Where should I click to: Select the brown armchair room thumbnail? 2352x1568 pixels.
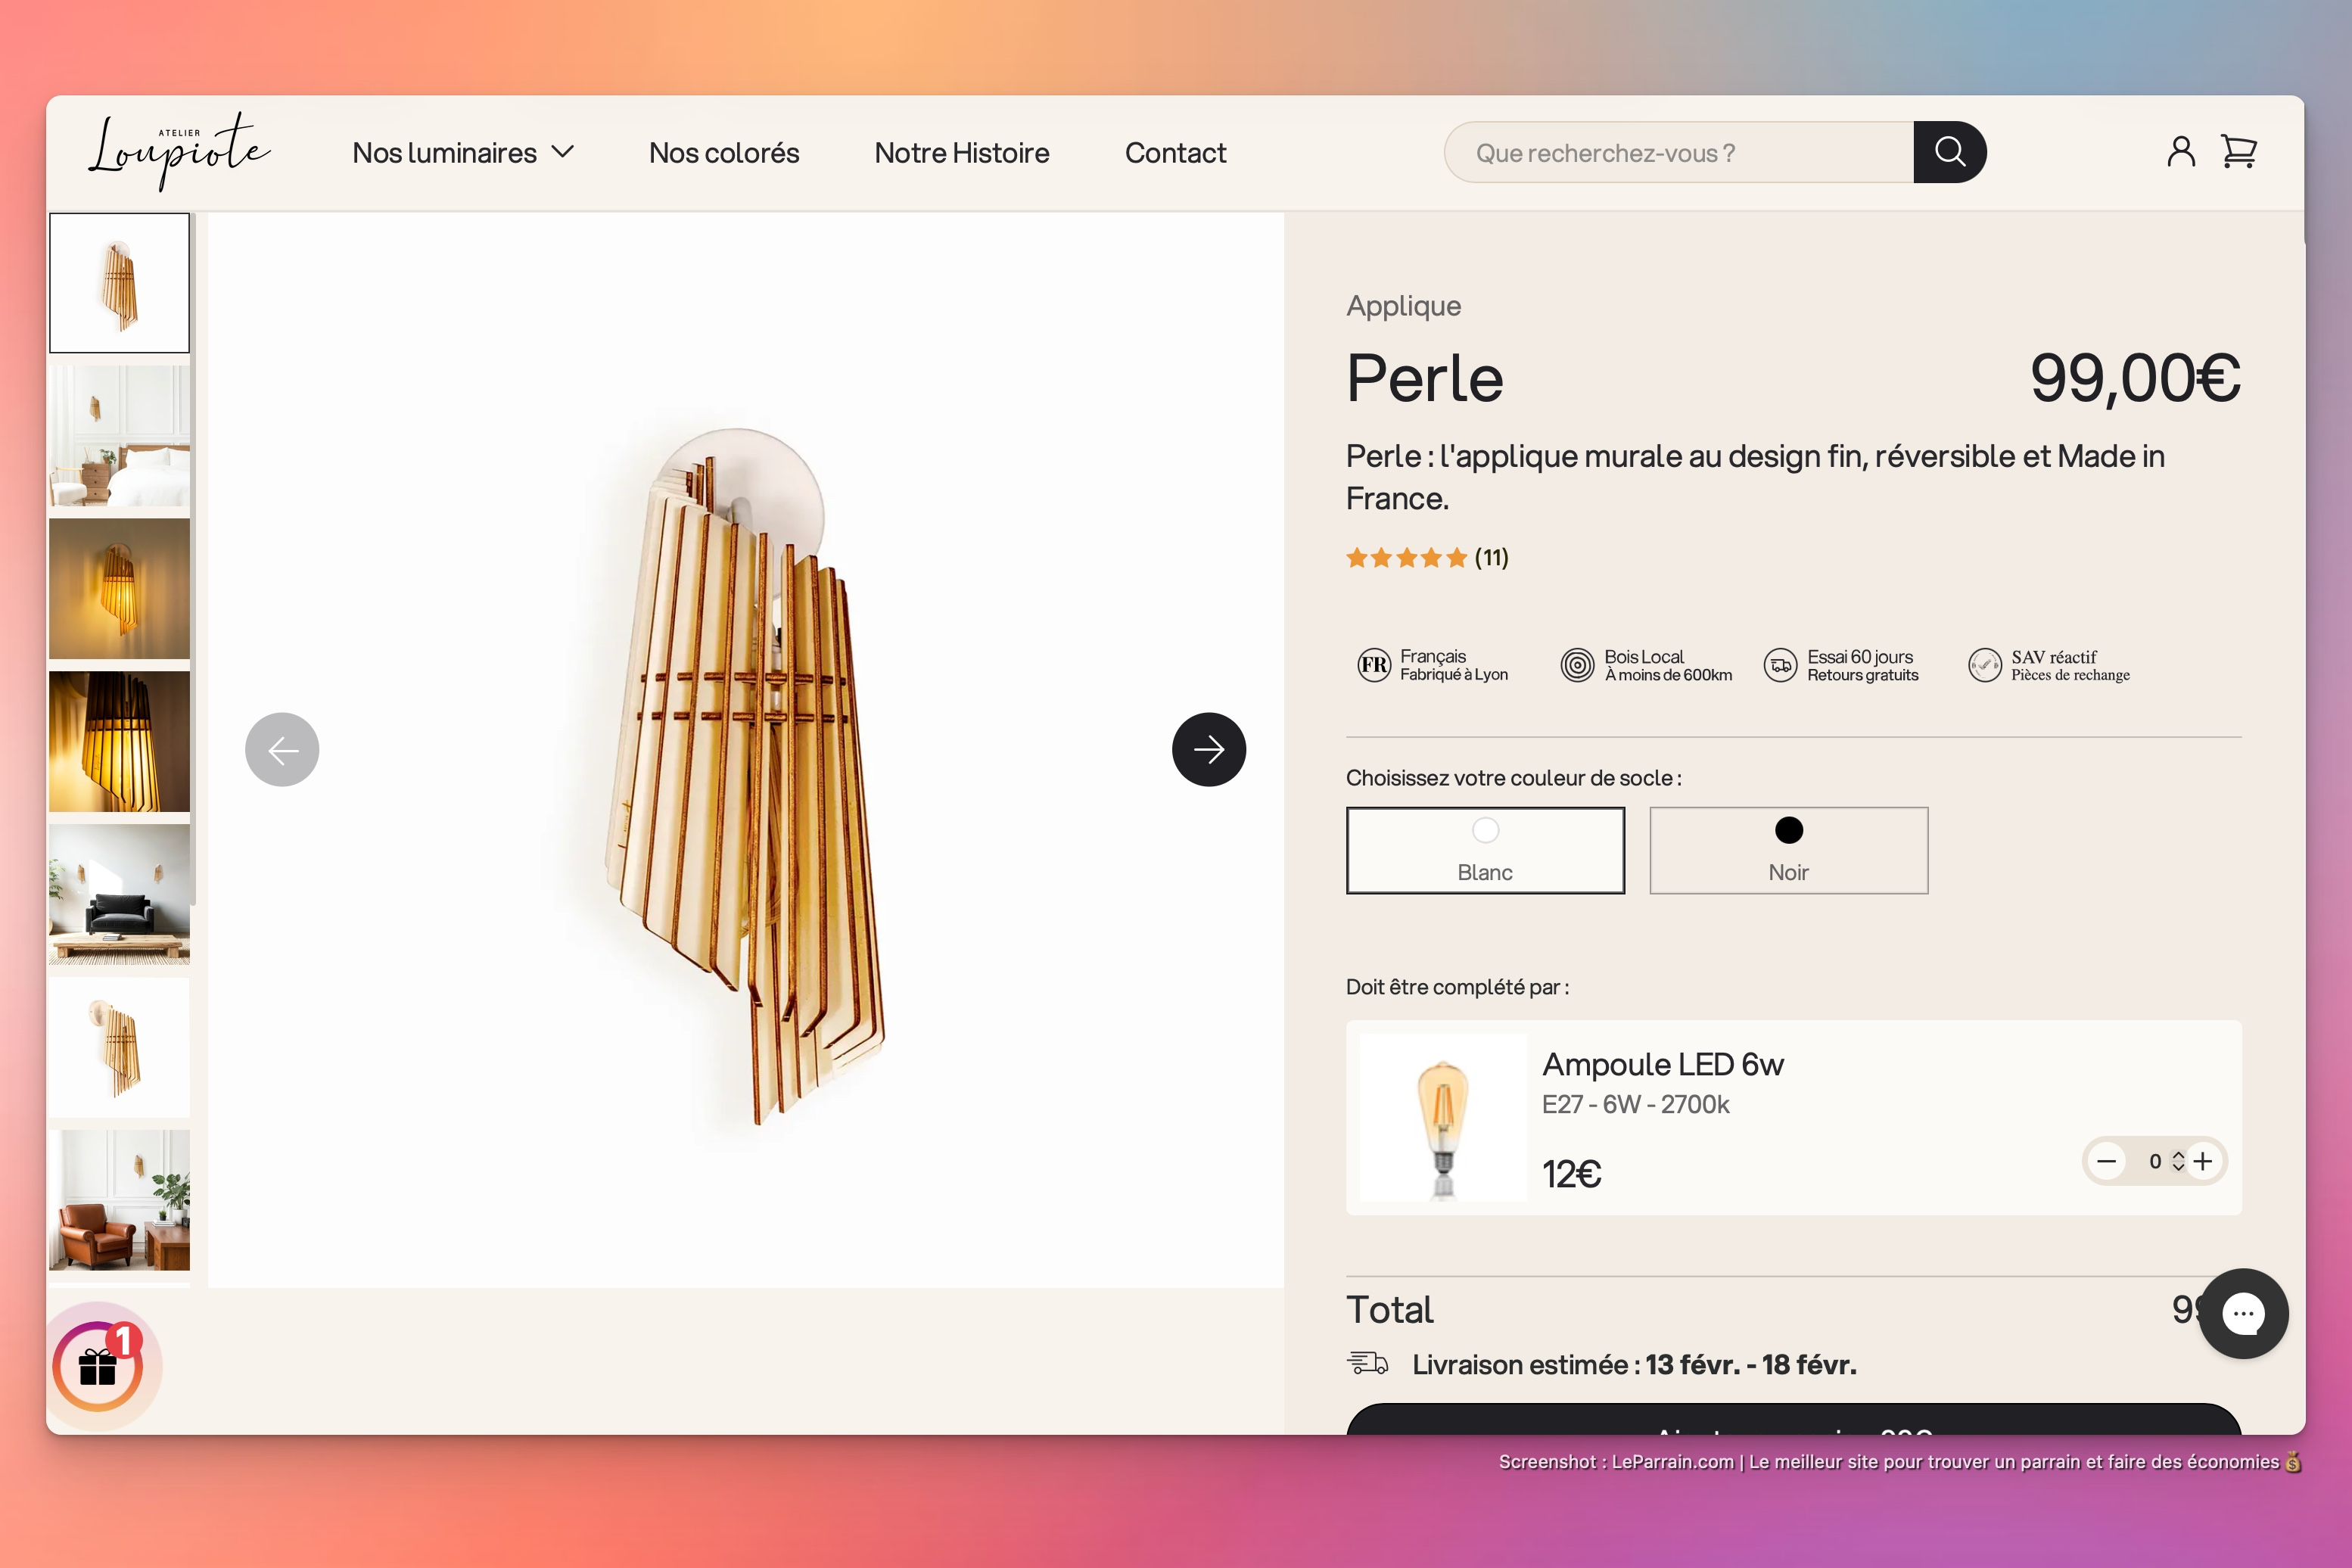point(119,1200)
